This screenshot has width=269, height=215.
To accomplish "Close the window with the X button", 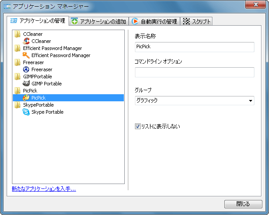I will pos(255,4).
